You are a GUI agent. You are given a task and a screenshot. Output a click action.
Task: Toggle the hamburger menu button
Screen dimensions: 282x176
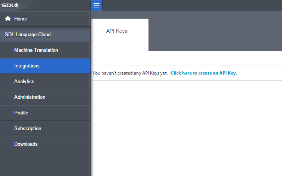tap(96, 5)
